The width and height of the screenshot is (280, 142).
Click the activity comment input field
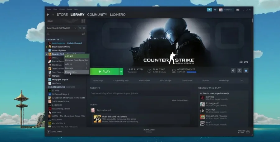pos(140,93)
